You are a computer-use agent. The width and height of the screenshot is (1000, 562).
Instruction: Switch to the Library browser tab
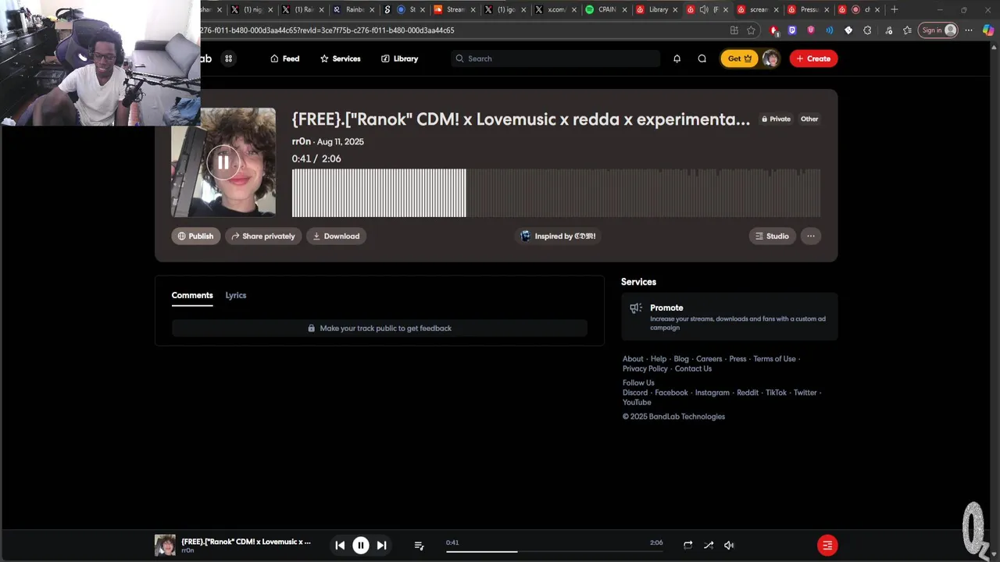click(657, 9)
